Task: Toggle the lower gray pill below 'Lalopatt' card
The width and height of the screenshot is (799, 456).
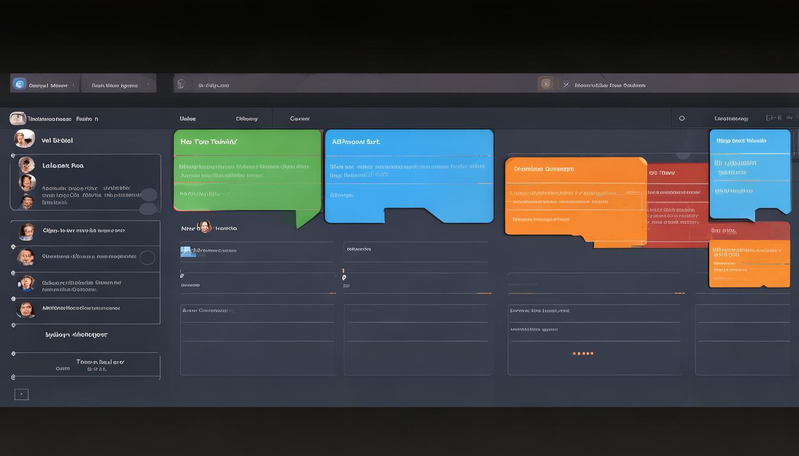Action: point(147,208)
